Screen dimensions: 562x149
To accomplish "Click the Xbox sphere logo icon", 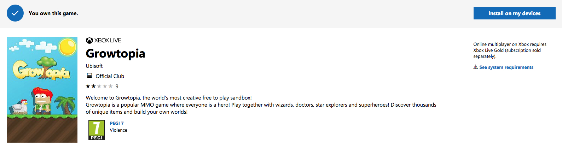I will coord(89,40).
